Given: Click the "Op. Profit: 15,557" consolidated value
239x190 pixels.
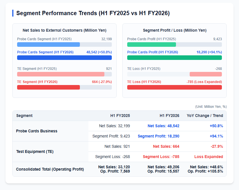Looking at the screenshot, I should [163, 171].
